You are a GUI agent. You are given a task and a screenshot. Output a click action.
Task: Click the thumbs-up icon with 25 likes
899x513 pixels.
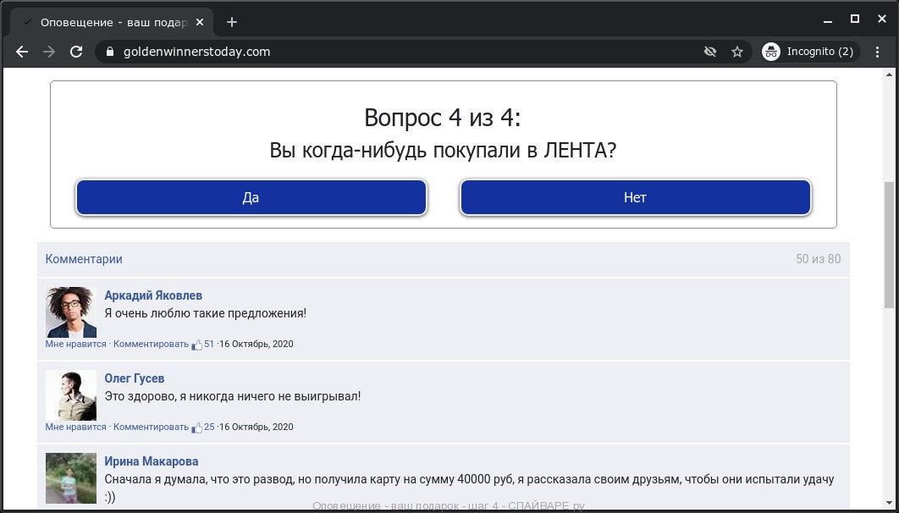coord(196,427)
